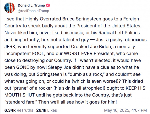Screen dimensions: 150x114
Task: Click the 26.1k Likes number
Action: pos(41,110)
